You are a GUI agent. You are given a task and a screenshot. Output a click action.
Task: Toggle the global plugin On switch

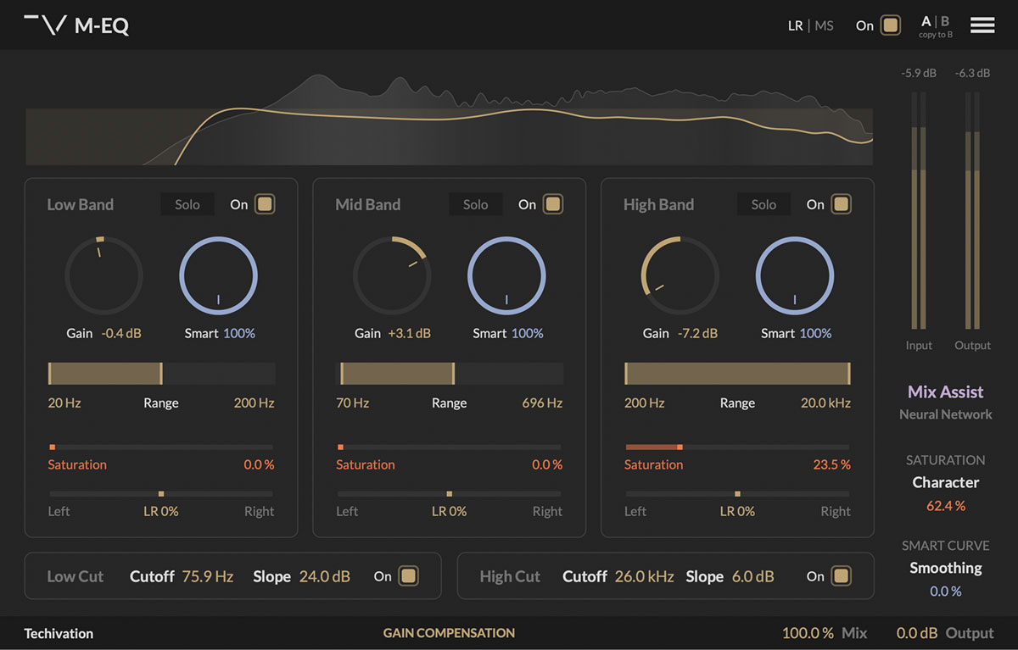coord(890,25)
